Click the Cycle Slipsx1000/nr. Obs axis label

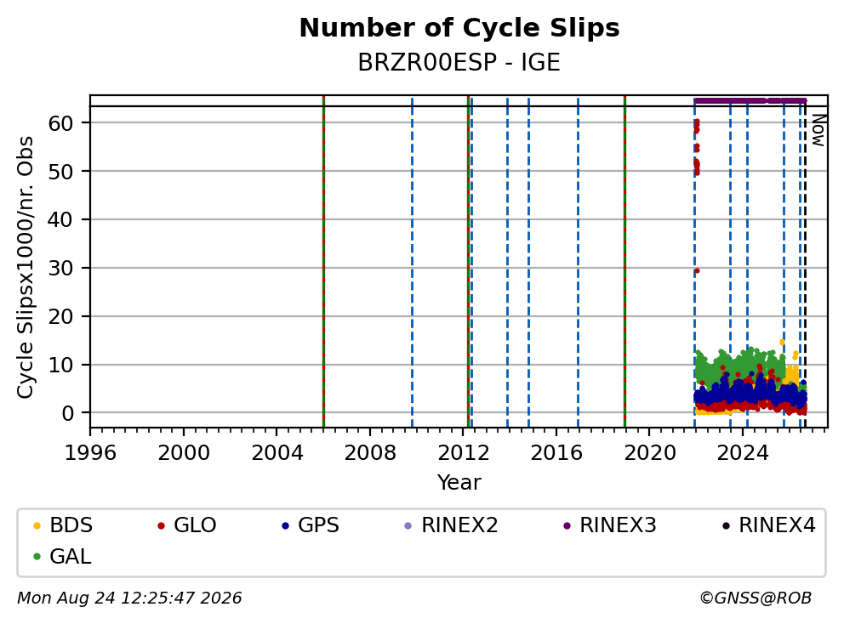pyautogui.click(x=25, y=267)
